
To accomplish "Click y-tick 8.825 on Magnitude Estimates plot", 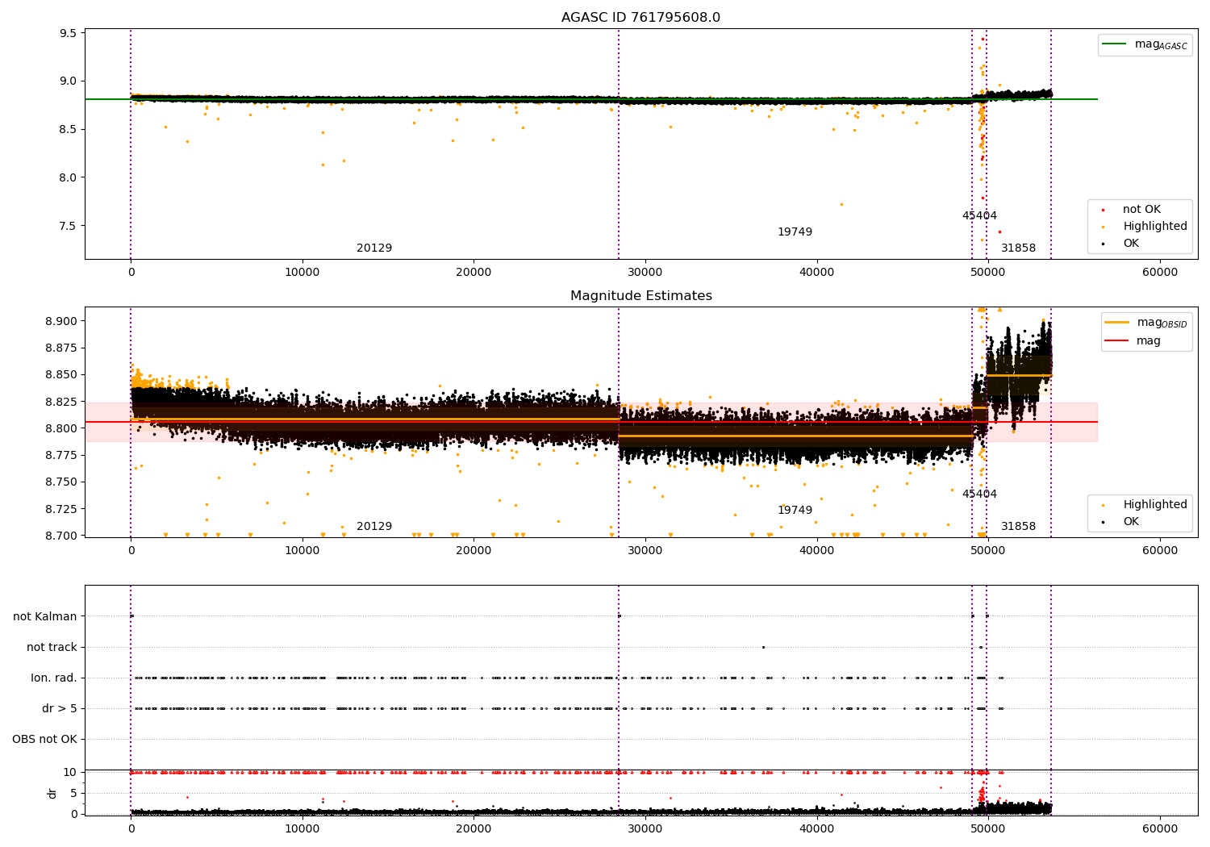I will click(x=61, y=402).
